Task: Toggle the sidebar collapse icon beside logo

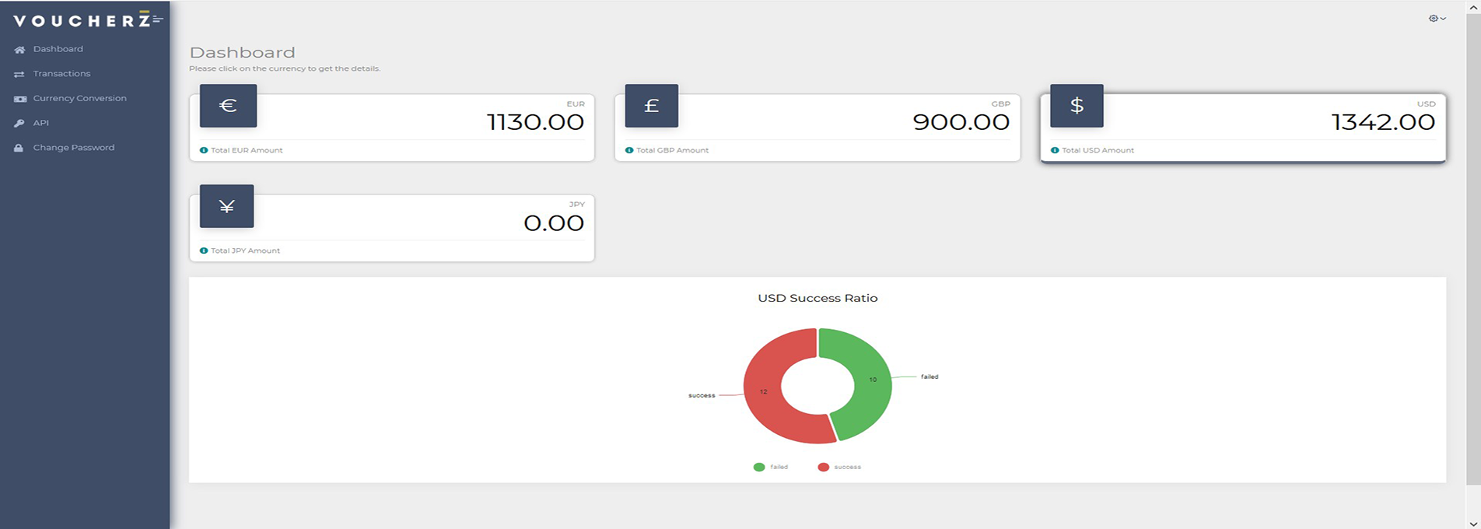Action: click(158, 19)
